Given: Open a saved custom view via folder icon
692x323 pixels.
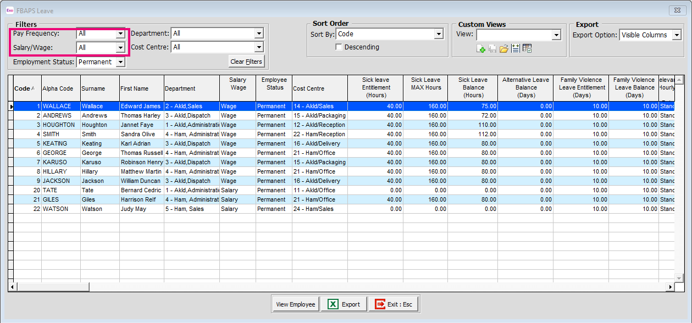Looking at the screenshot, I should 504,48.
